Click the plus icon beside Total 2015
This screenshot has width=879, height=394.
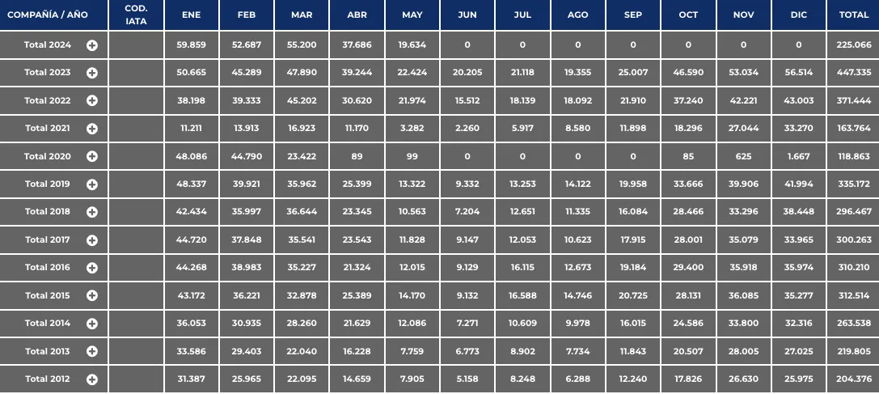92,295
